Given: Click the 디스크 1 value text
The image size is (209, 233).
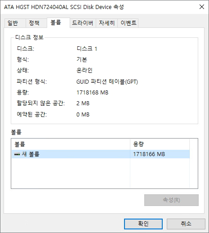Looking at the screenshot, I should pyautogui.click(x=87, y=49).
